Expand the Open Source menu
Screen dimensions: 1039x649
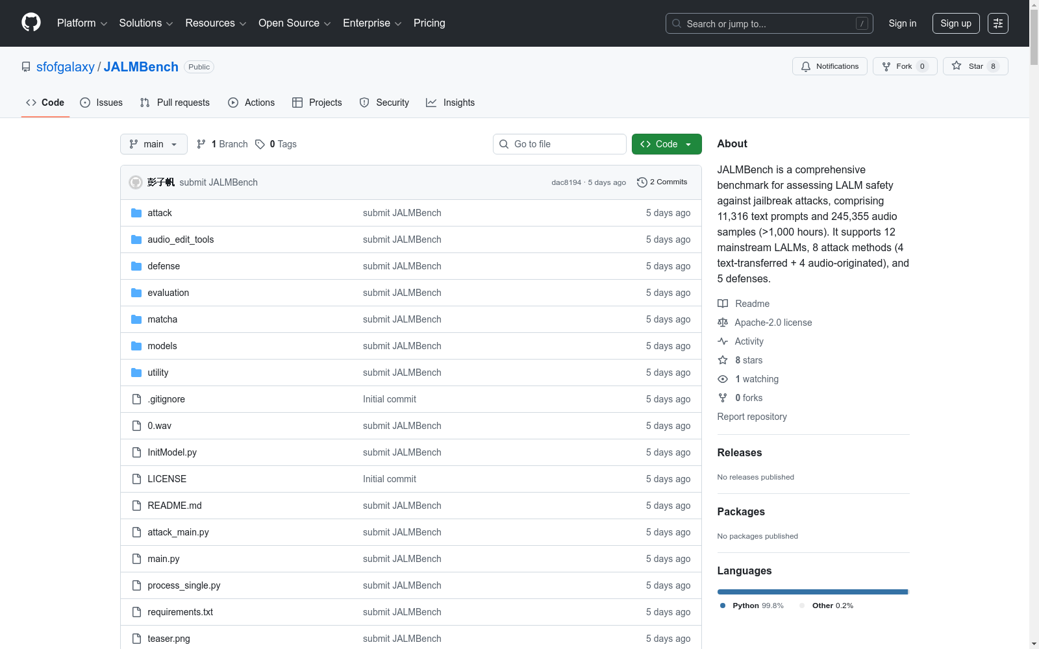tap(295, 23)
